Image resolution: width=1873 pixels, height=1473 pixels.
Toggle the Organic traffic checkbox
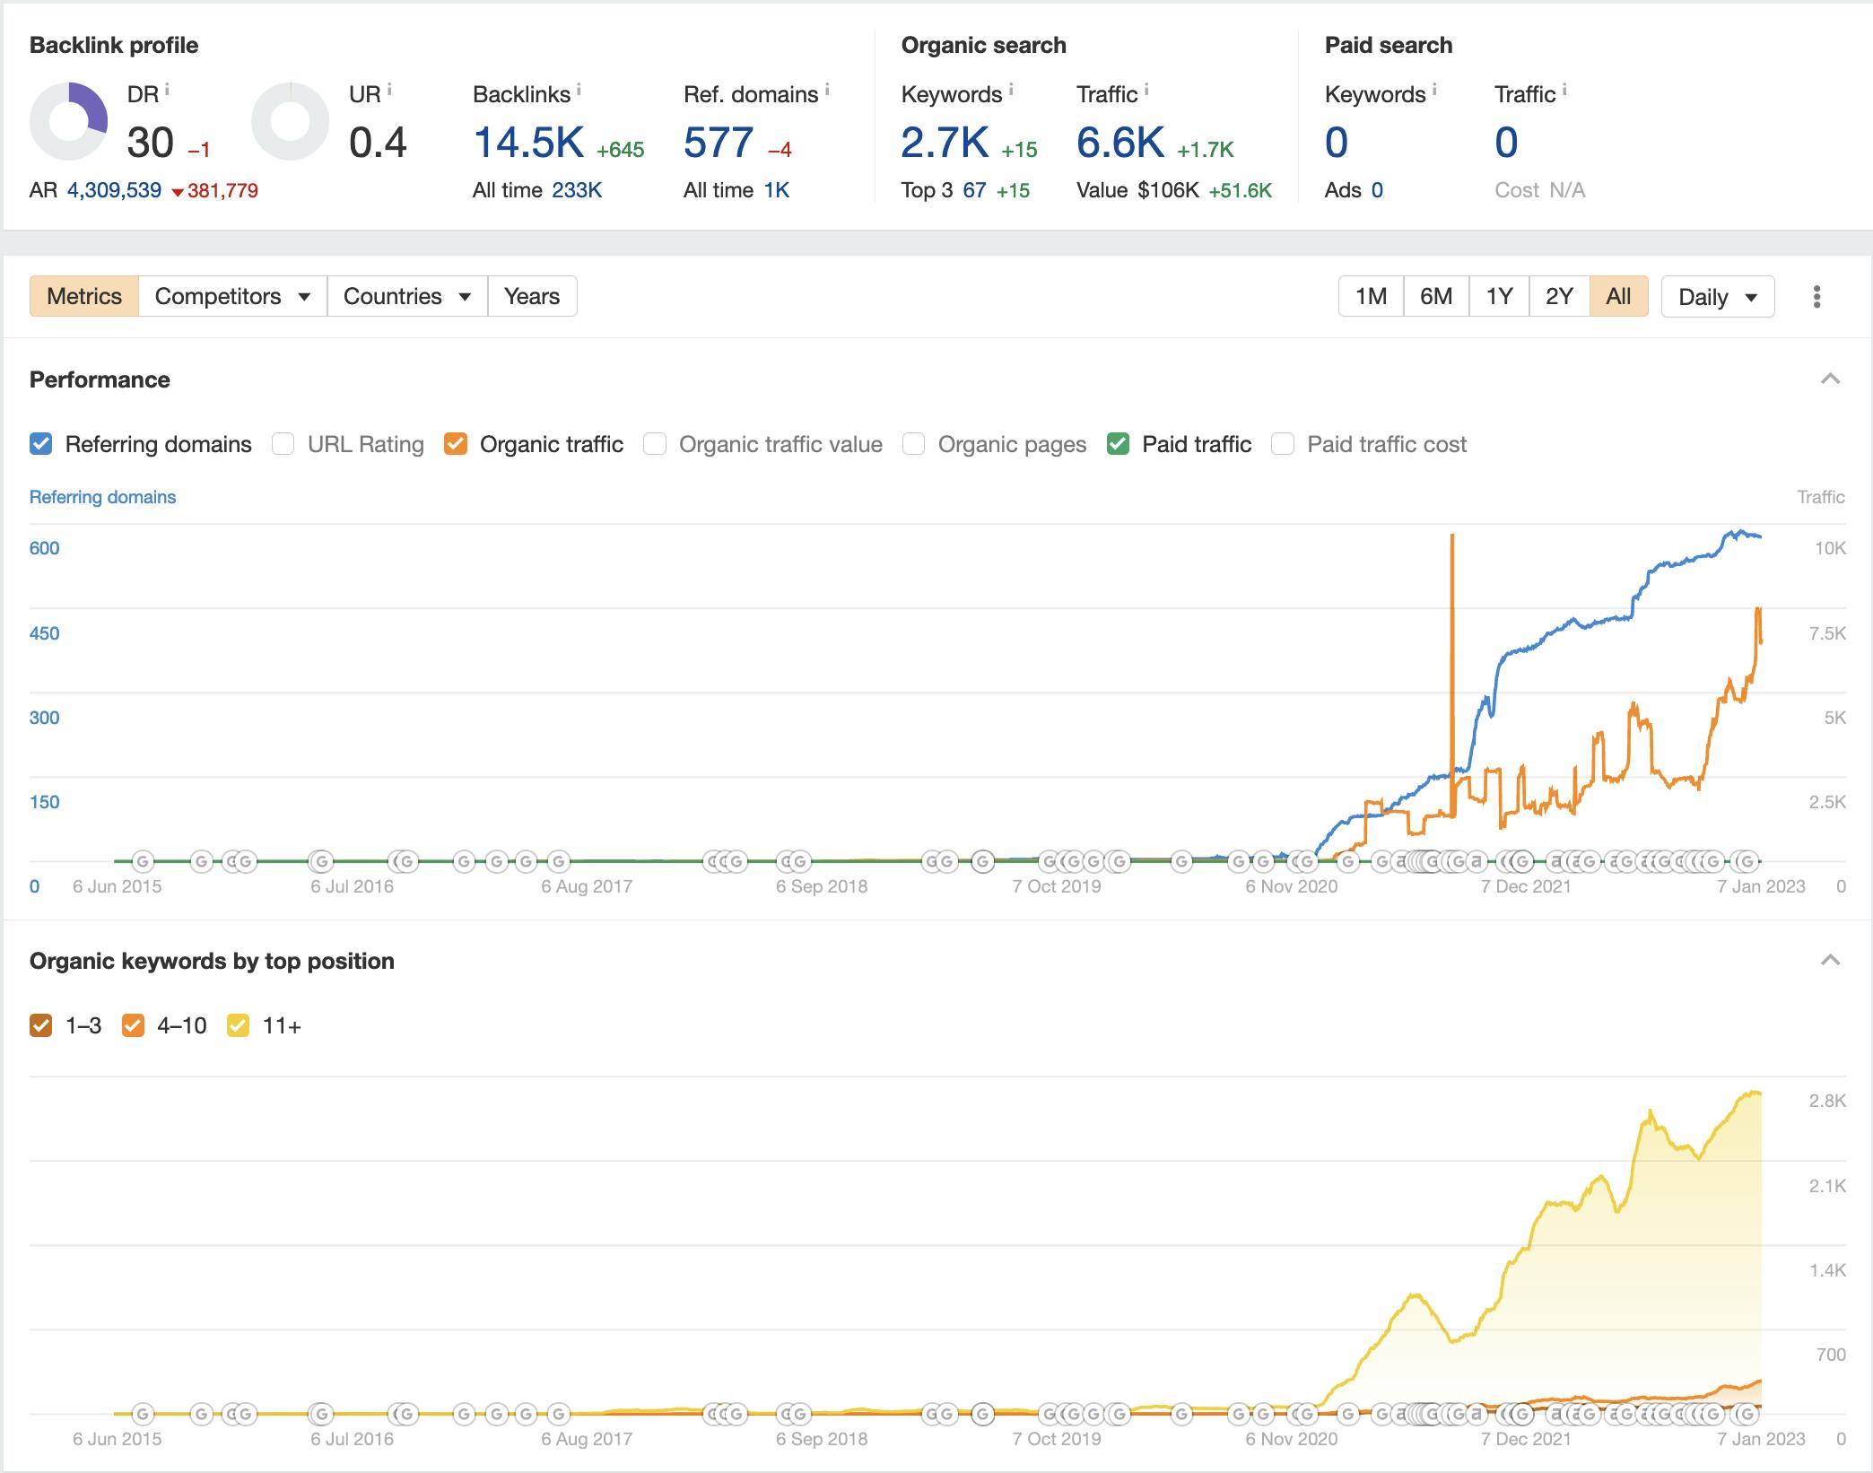[x=456, y=444]
